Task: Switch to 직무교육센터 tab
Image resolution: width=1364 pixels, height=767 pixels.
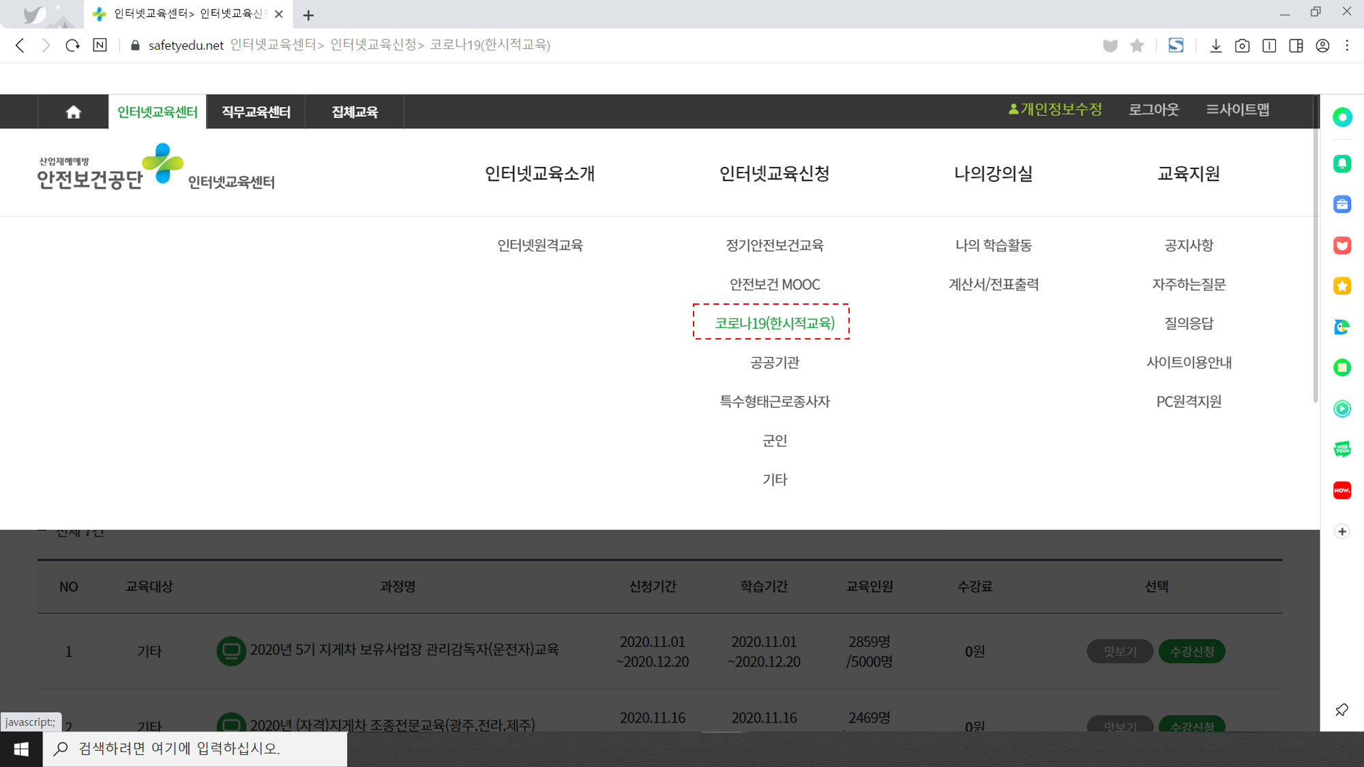Action: click(x=256, y=112)
